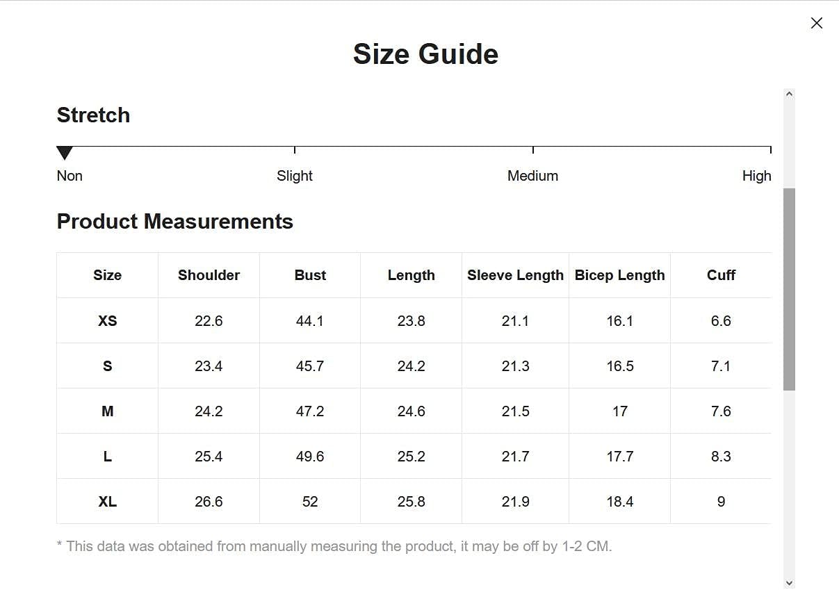Click the L bust value 49.6
The image size is (839, 590).
click(310, 457)
